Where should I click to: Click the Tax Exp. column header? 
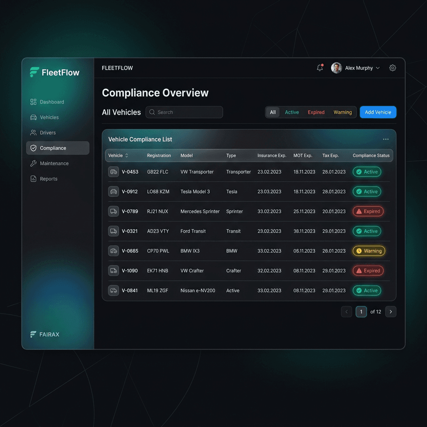click(330, 156)
